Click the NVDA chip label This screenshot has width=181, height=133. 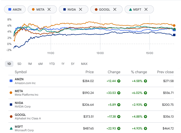pos(72,10)
